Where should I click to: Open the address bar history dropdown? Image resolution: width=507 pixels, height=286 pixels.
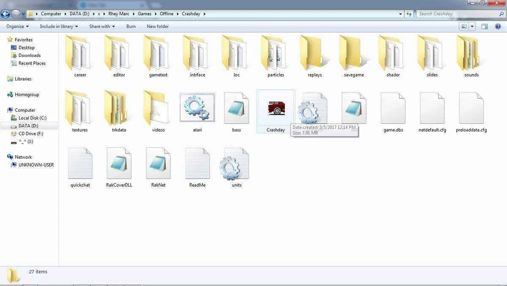(401, 13)
